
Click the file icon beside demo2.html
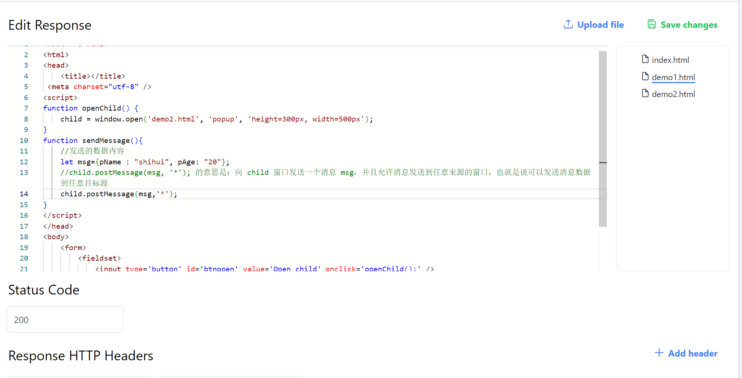[645, 93]
